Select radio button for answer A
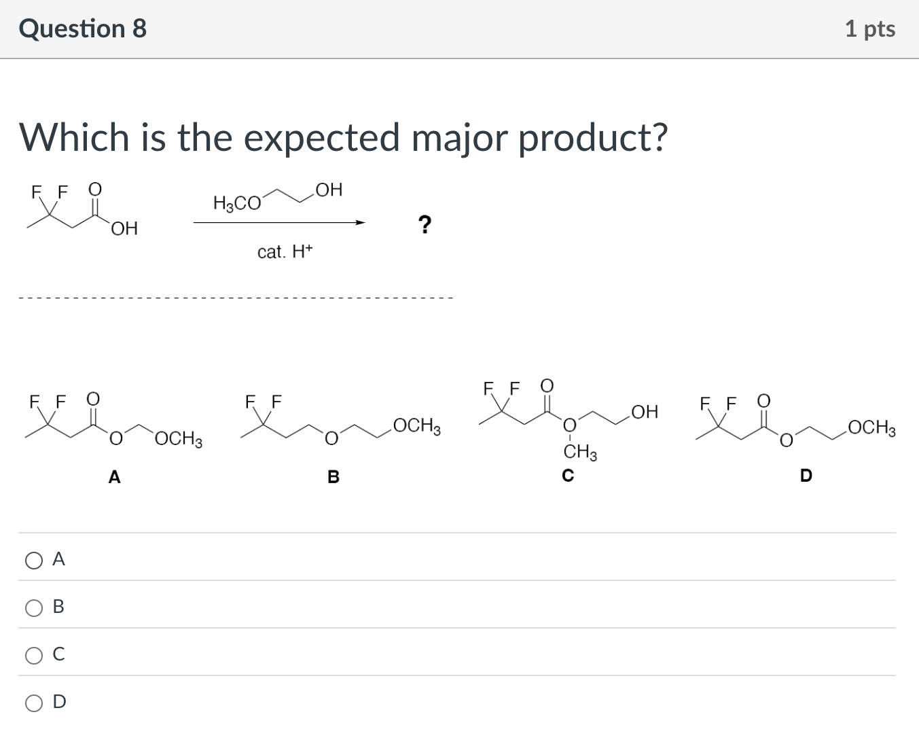The height and width of the screenshot is (740, 919). (x=34, y=560)
